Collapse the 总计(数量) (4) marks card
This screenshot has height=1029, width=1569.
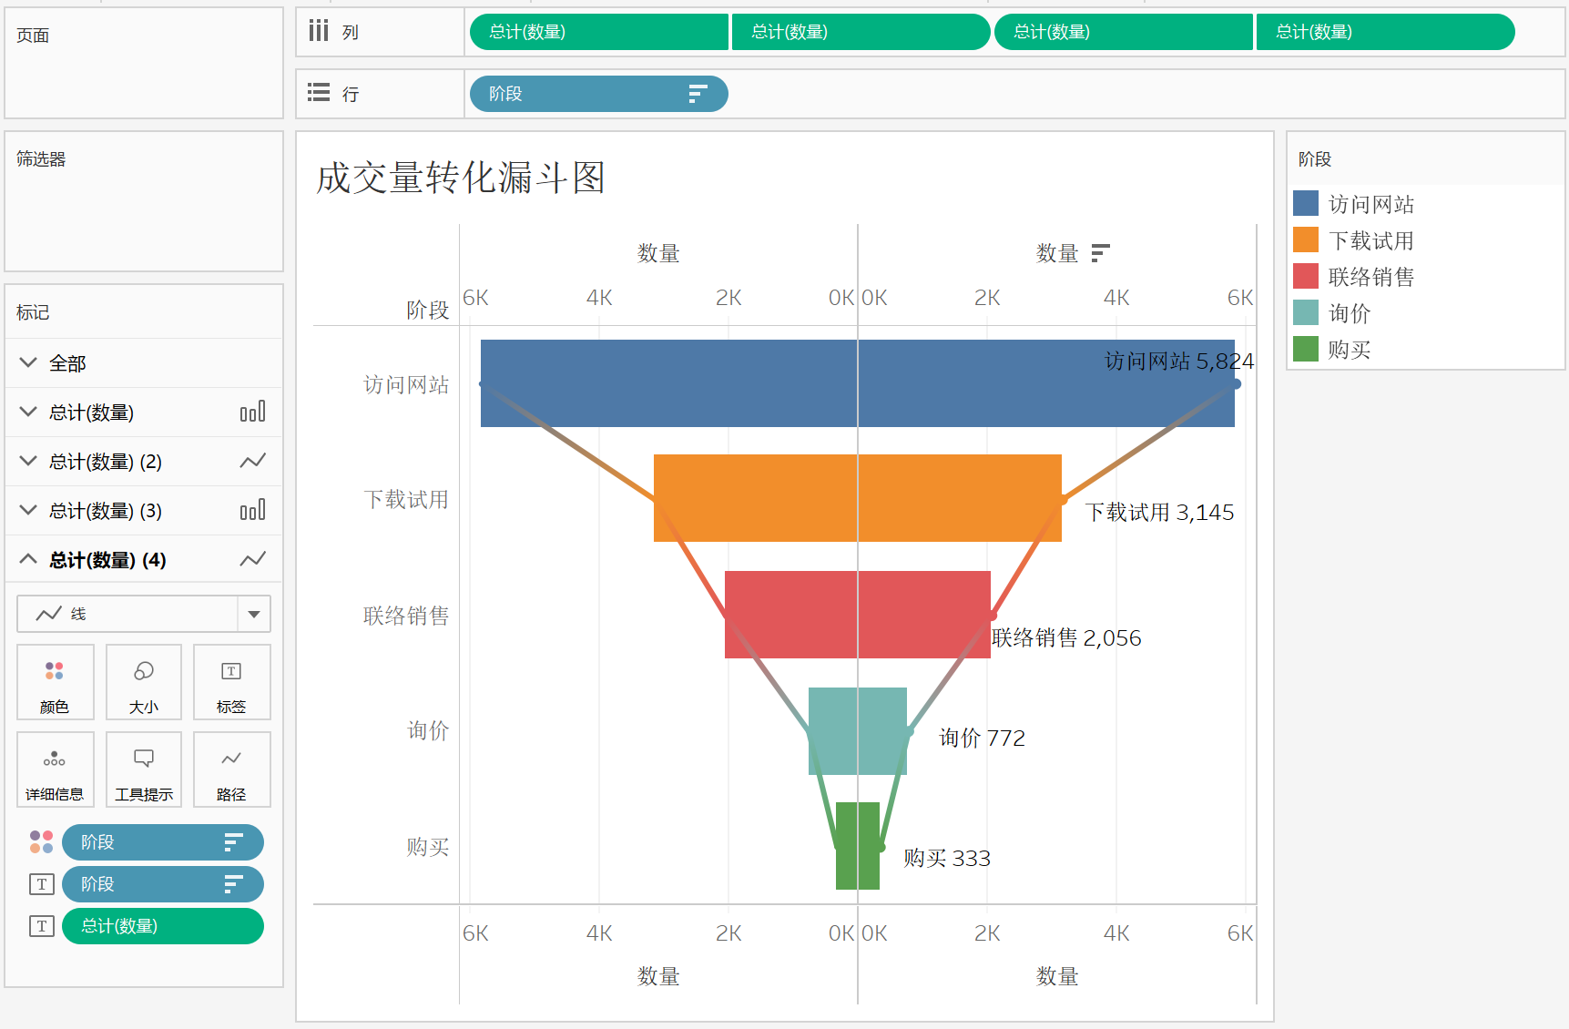point(27,559)
